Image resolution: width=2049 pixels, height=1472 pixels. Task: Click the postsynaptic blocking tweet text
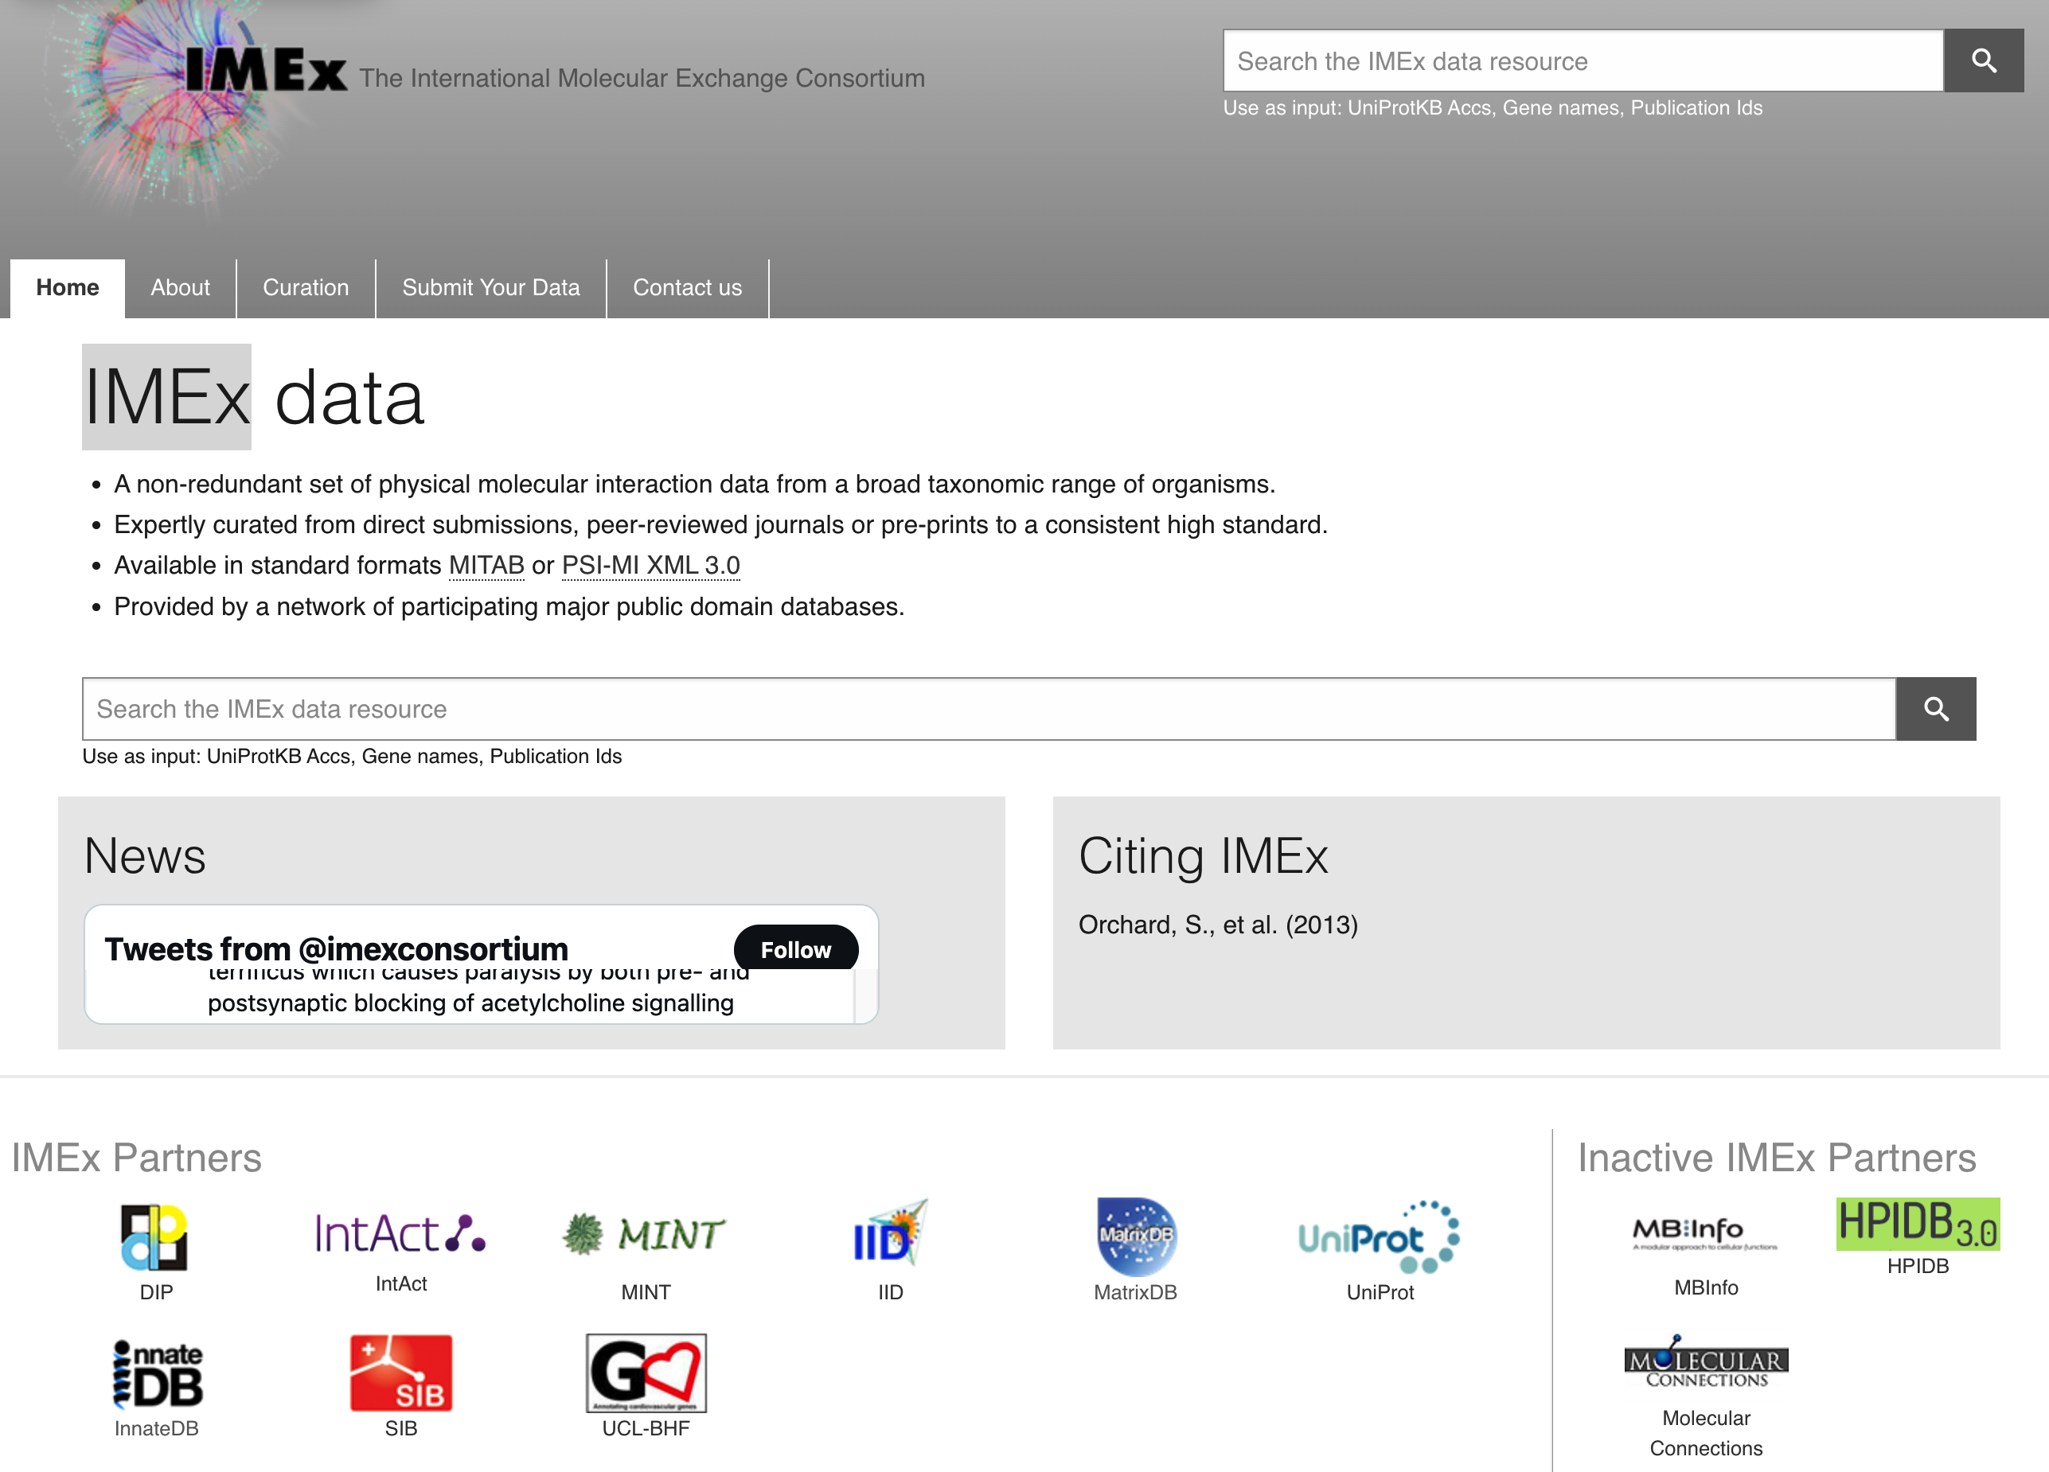click(x=470, y=1003)
